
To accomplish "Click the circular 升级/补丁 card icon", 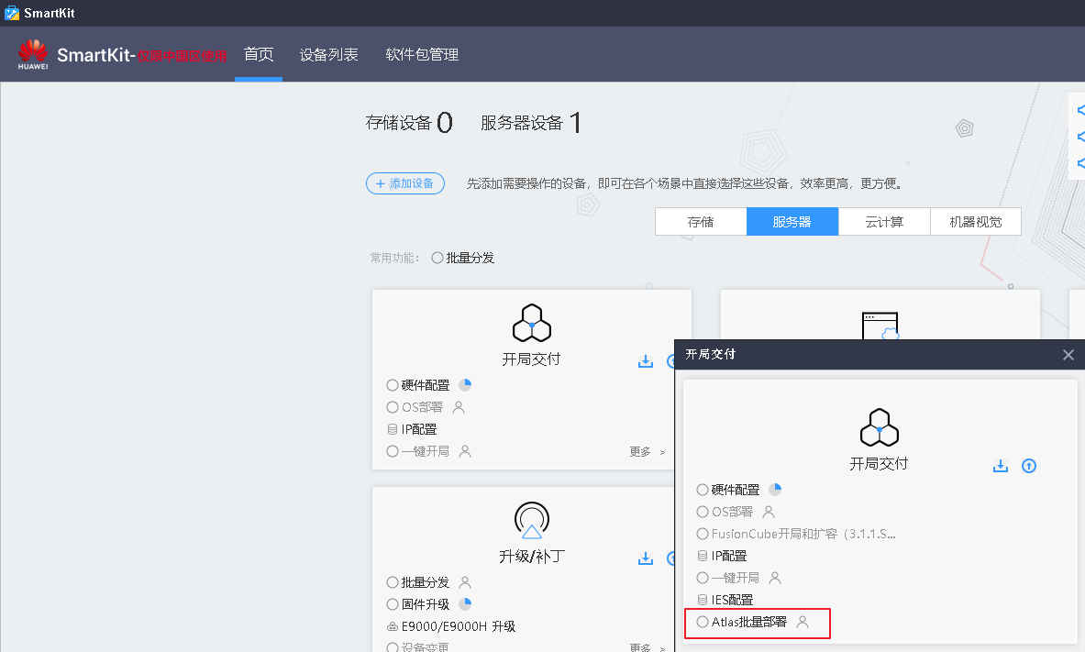I will click(531, 520).
